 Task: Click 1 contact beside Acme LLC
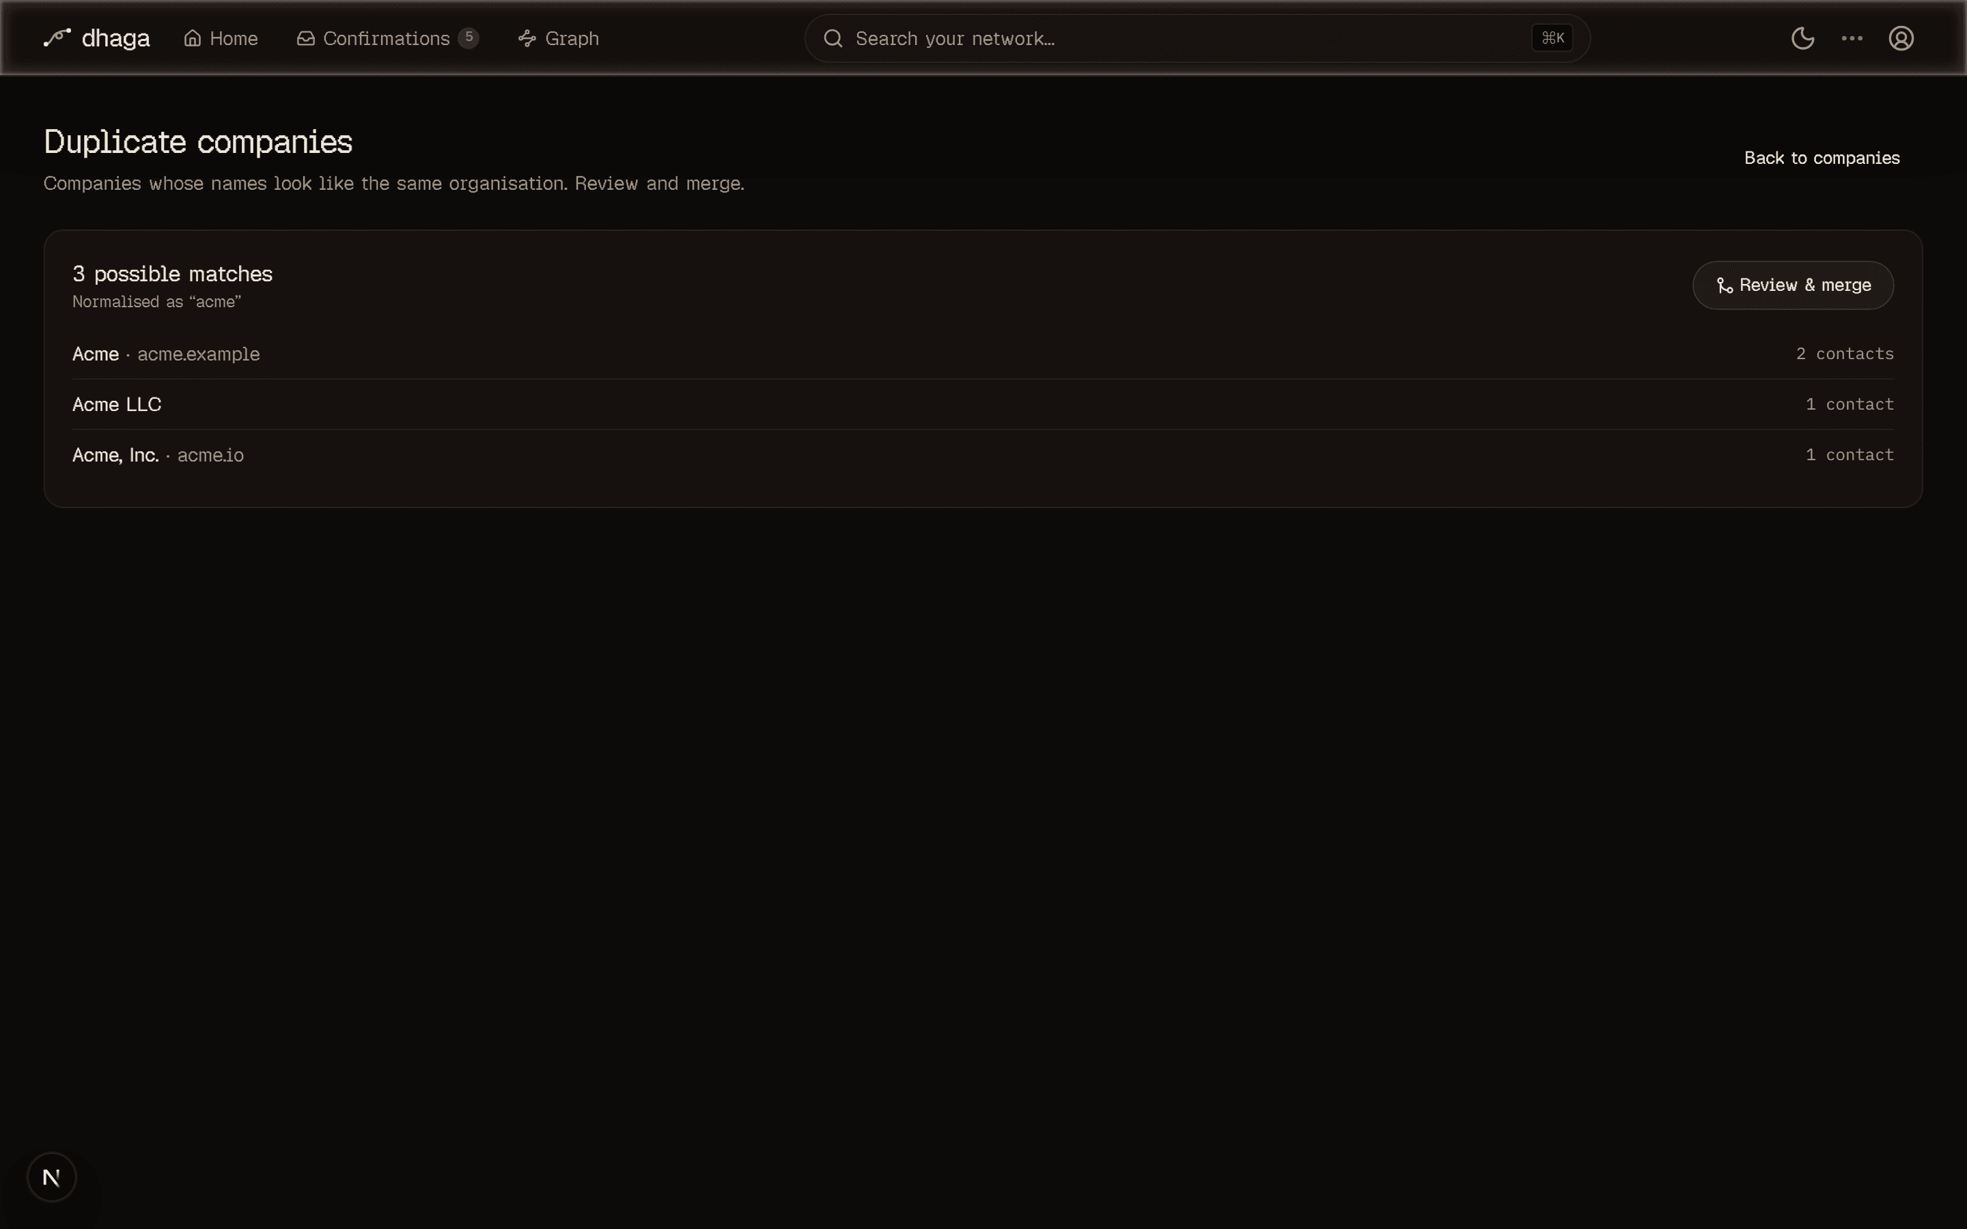click(1849, 405)
